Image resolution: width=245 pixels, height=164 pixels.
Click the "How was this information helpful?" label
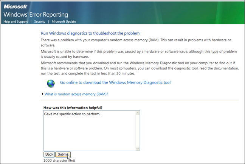[x=73, y=107]
